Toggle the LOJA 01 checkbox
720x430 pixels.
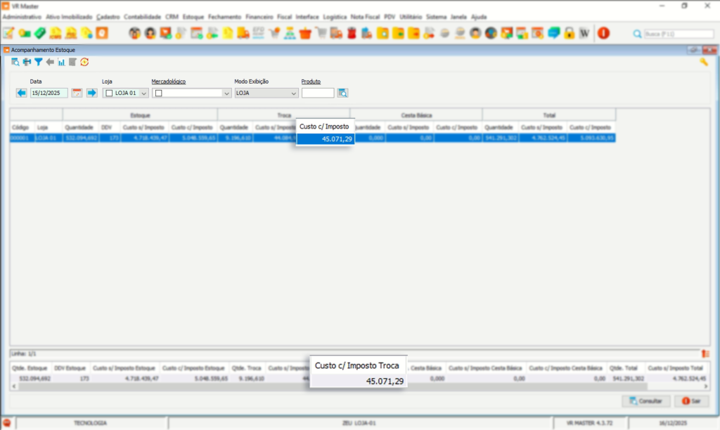(109, 93)
